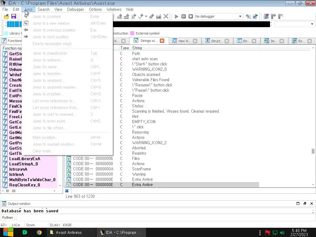The height and width of the screenshot is (237, 316).
Task: Open the breakpoint list toolbar icon
Action: point(266,17)
